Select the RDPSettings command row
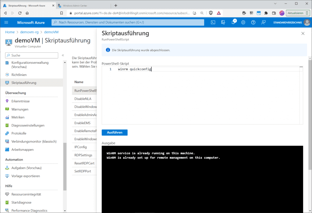This screenshot has height=213, width=312. tap(84, 155)
